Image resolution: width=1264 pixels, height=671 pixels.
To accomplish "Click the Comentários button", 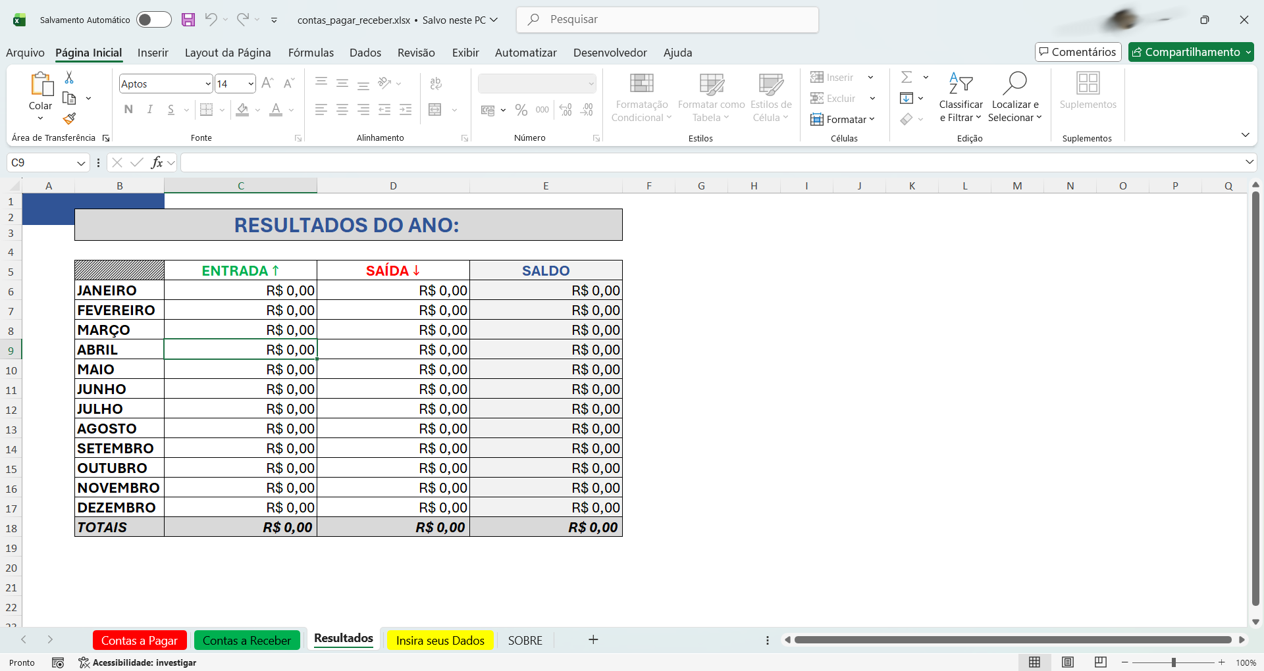I will (1078, 52).
